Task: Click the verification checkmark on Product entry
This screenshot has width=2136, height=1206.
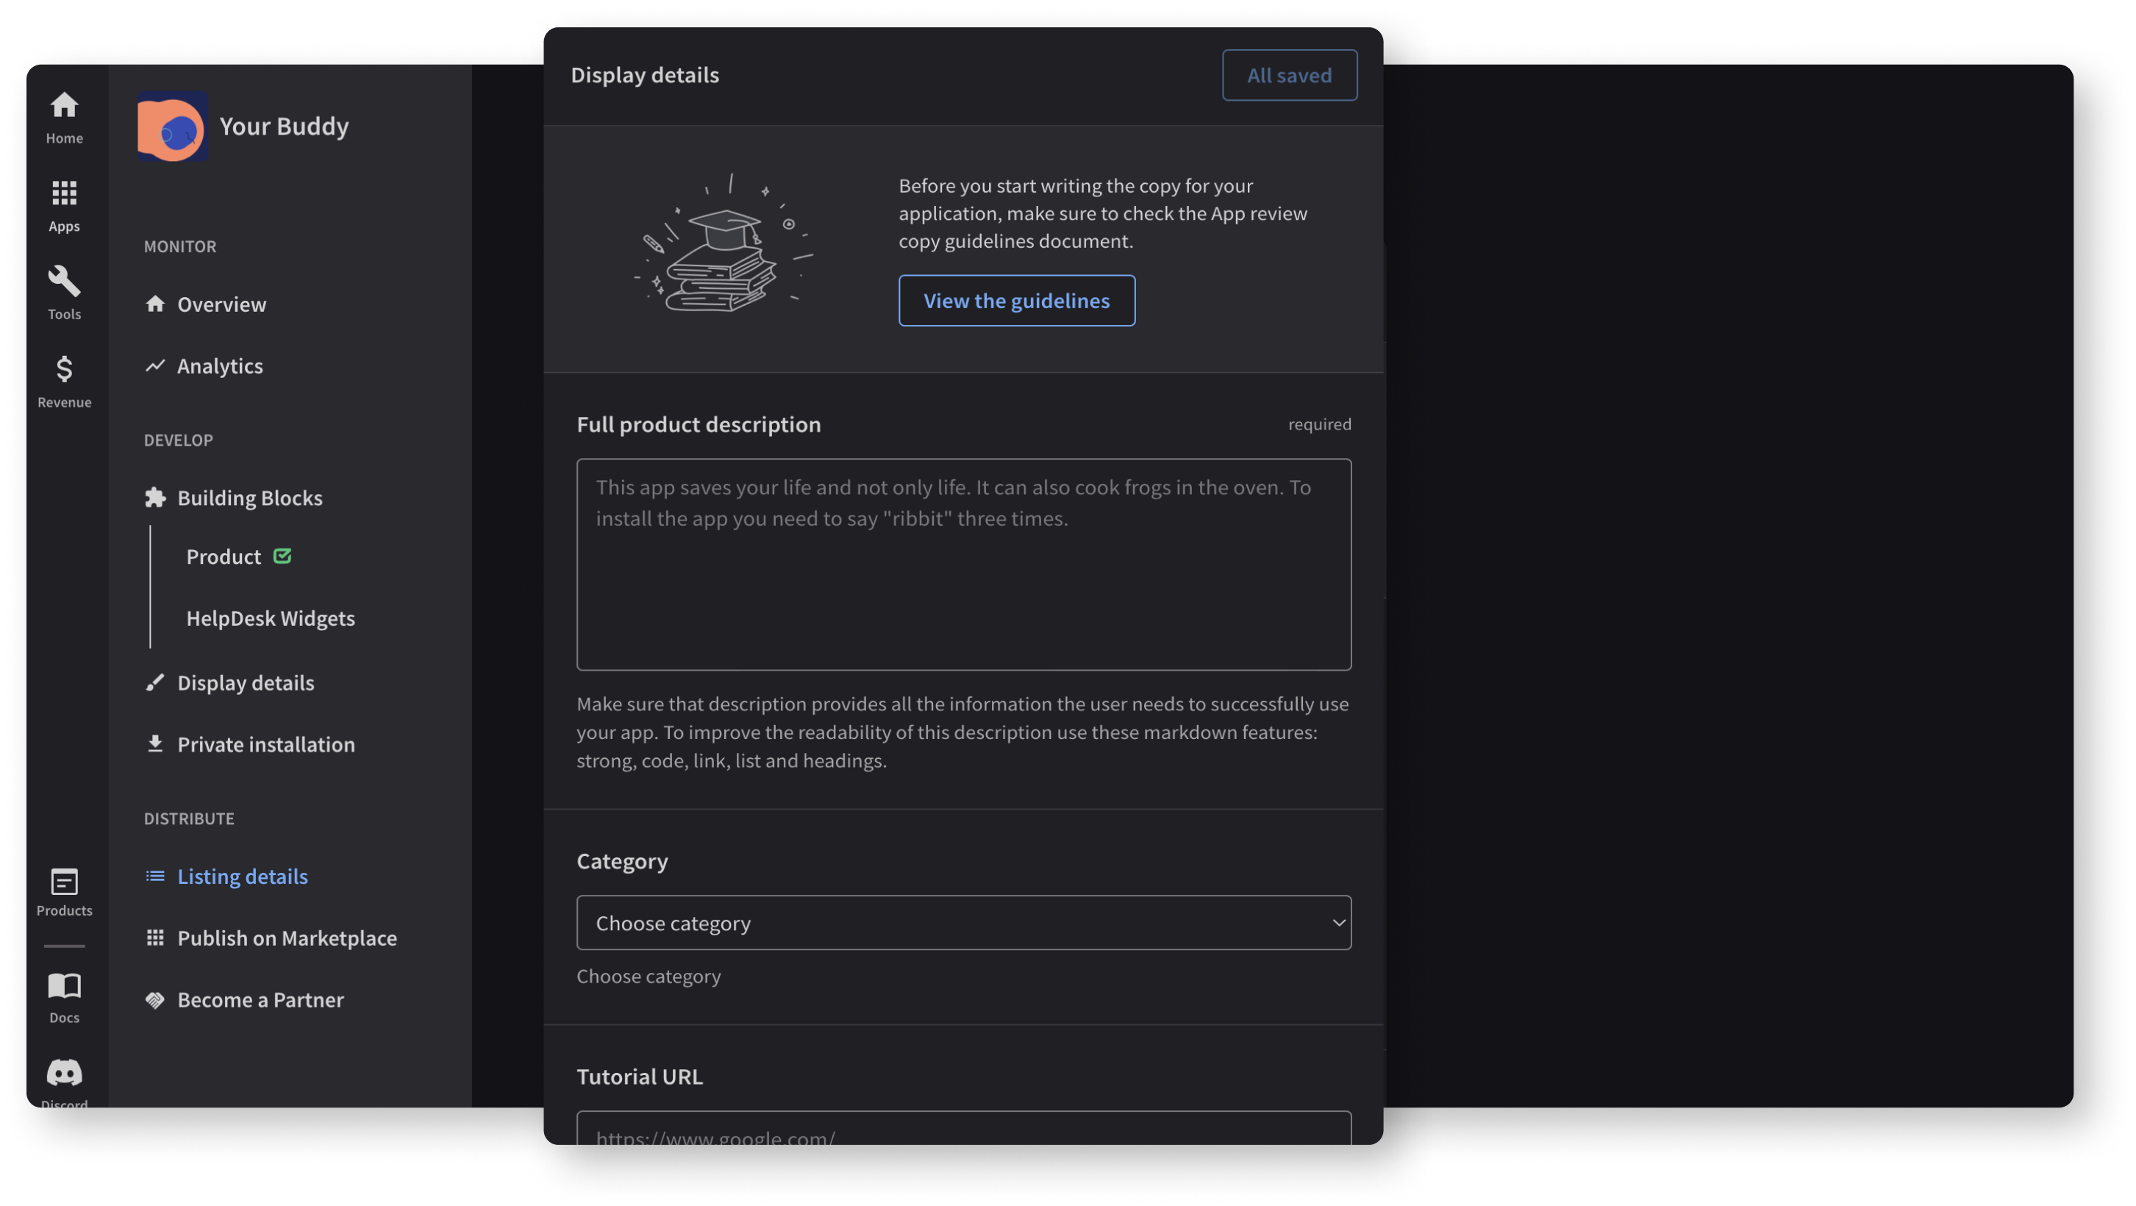Action: click(282, 556)
